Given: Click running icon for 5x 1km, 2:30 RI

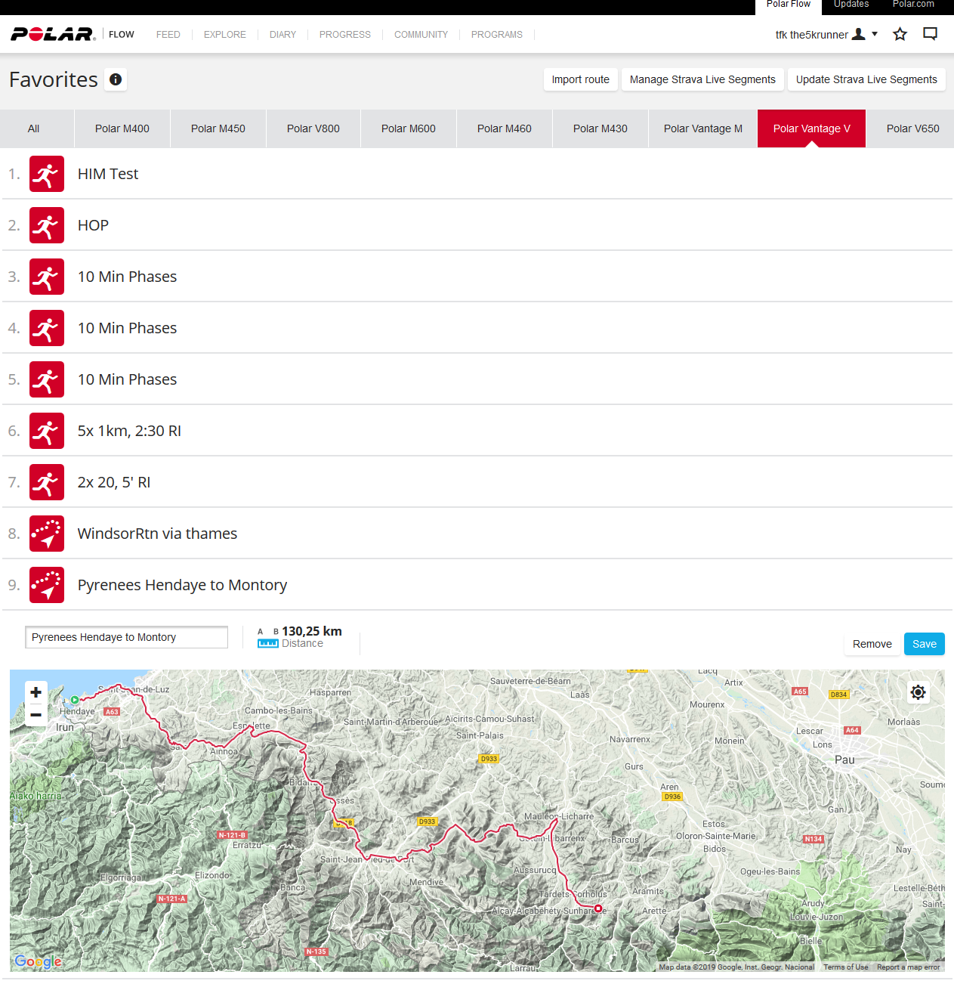Looking at the screenshot, I should click(47, 431).
